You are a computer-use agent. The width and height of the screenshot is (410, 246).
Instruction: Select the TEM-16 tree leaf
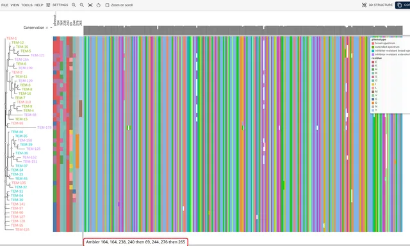(x=24, y=94)
